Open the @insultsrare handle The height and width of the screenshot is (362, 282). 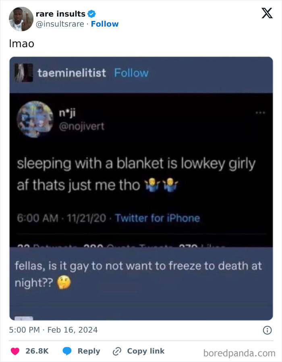[x=60, y=24]
